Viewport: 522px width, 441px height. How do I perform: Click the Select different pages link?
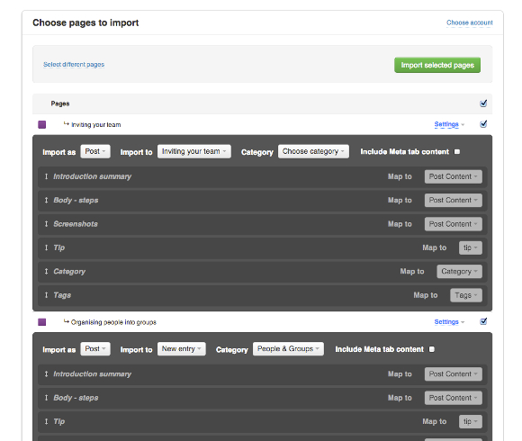(74, 64)
